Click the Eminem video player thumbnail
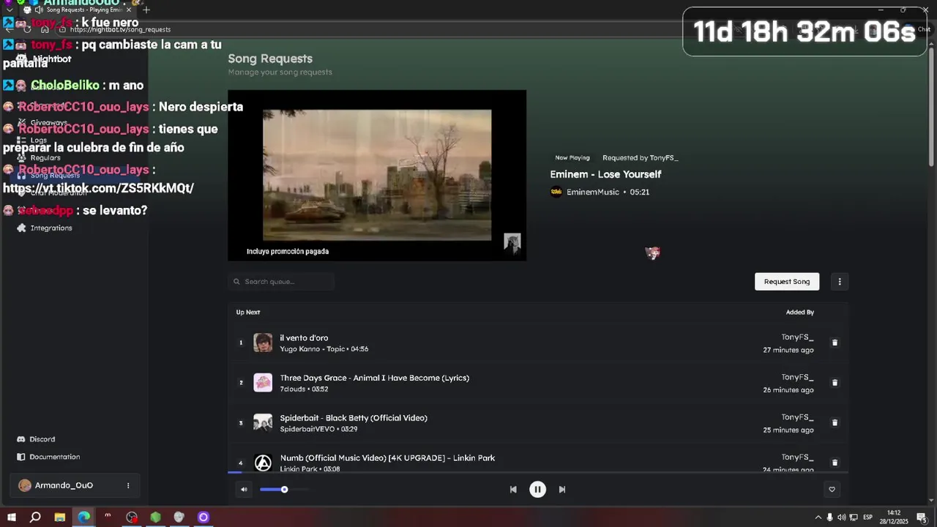 pos(377,175)
